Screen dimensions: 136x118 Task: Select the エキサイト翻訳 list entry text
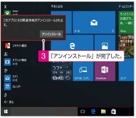pos(19,46)
